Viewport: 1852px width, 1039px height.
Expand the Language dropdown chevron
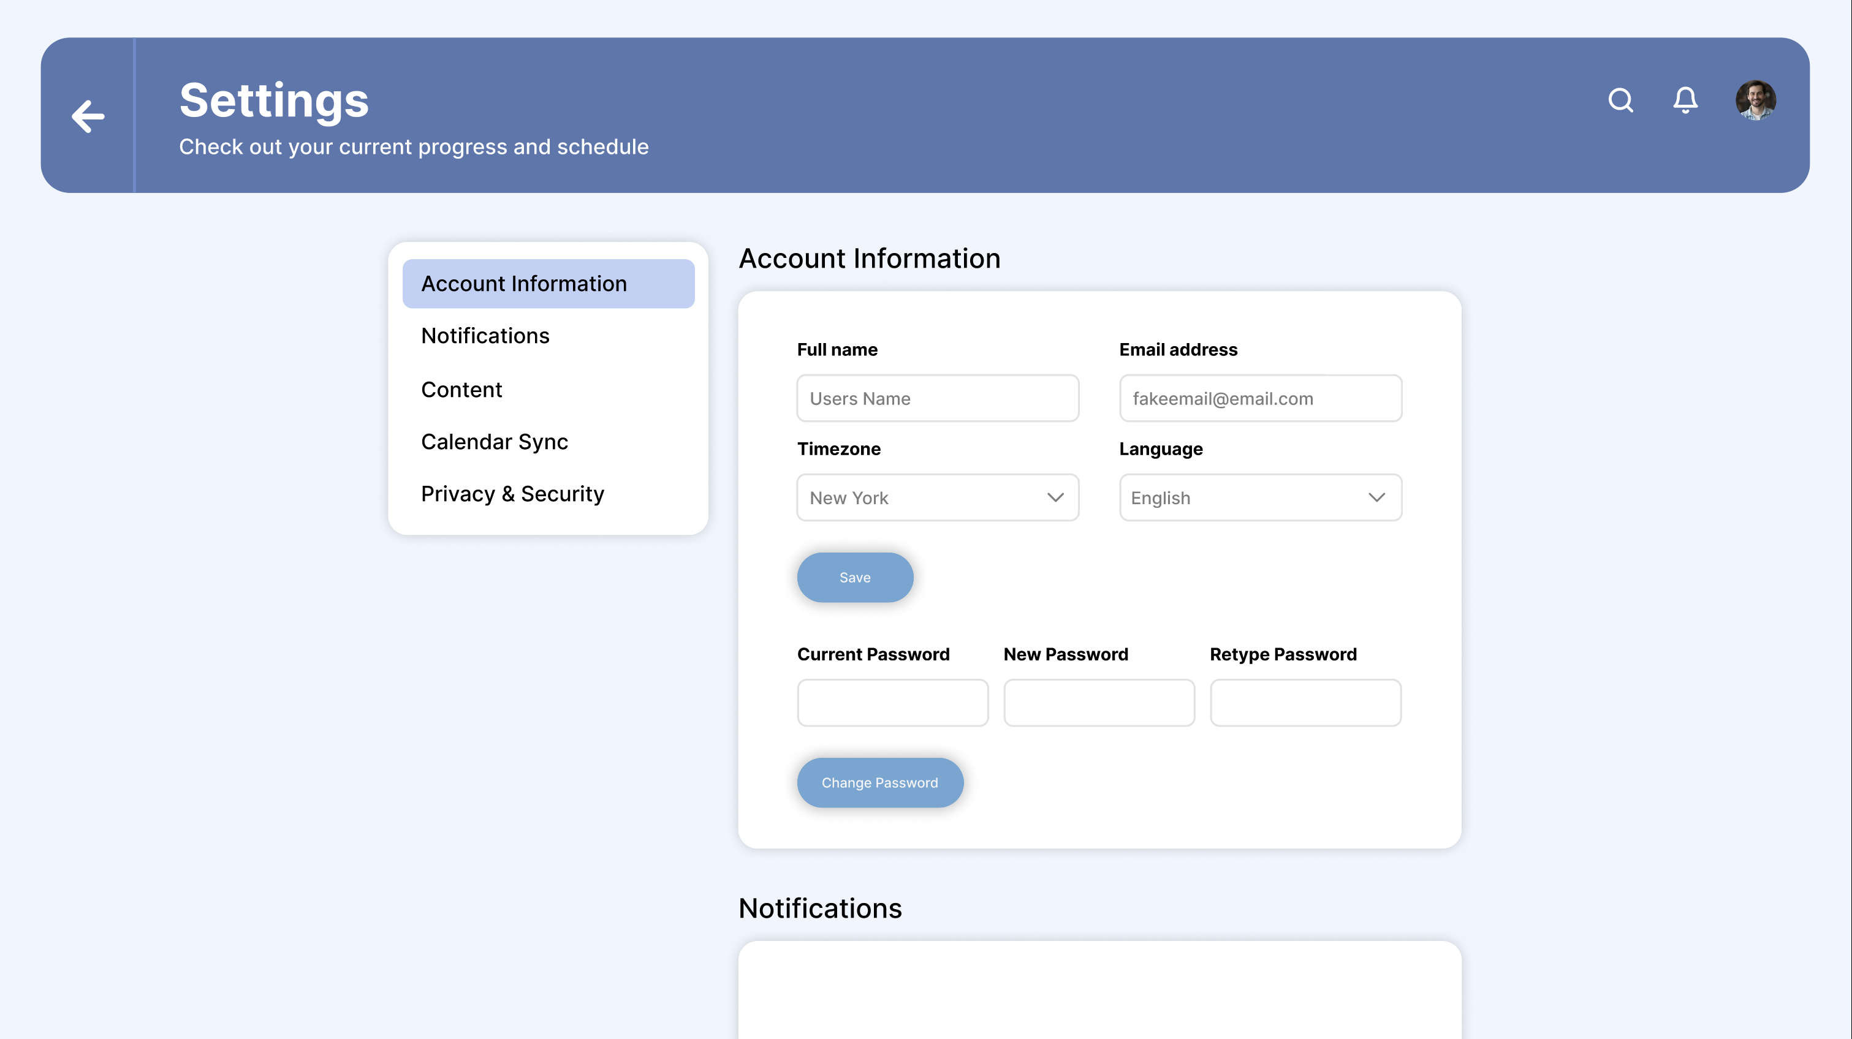coord(1376,497)
